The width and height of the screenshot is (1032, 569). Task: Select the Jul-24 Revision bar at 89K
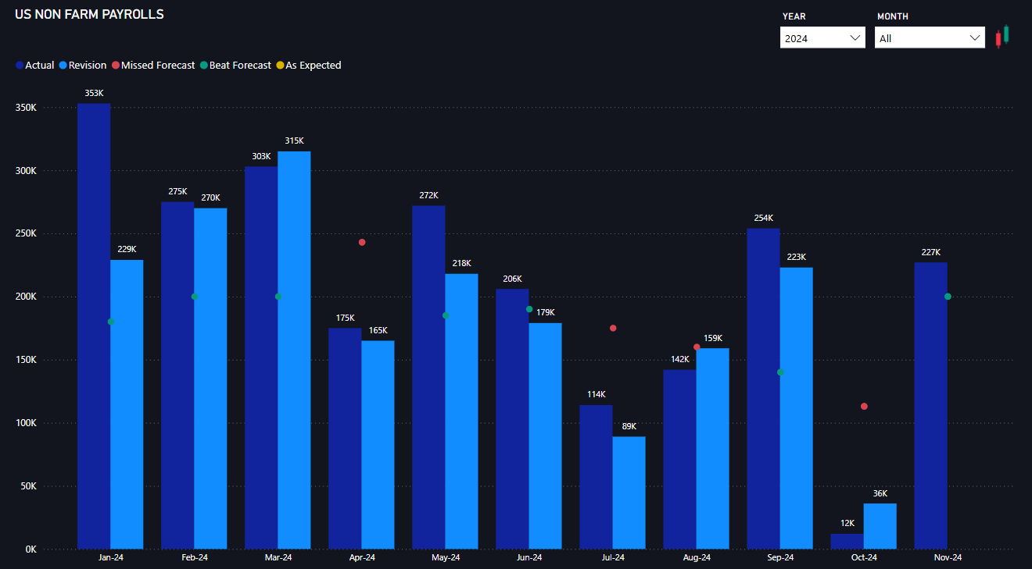[x=629, y=492]
